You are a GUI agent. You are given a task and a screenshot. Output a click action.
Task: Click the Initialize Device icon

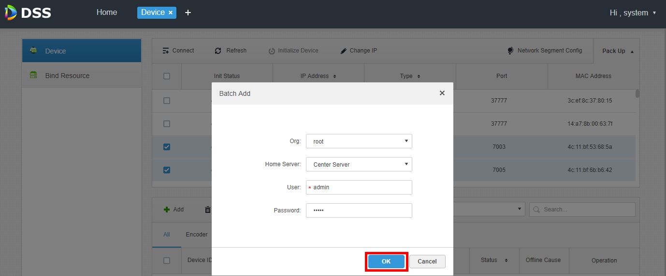(272, 51)
